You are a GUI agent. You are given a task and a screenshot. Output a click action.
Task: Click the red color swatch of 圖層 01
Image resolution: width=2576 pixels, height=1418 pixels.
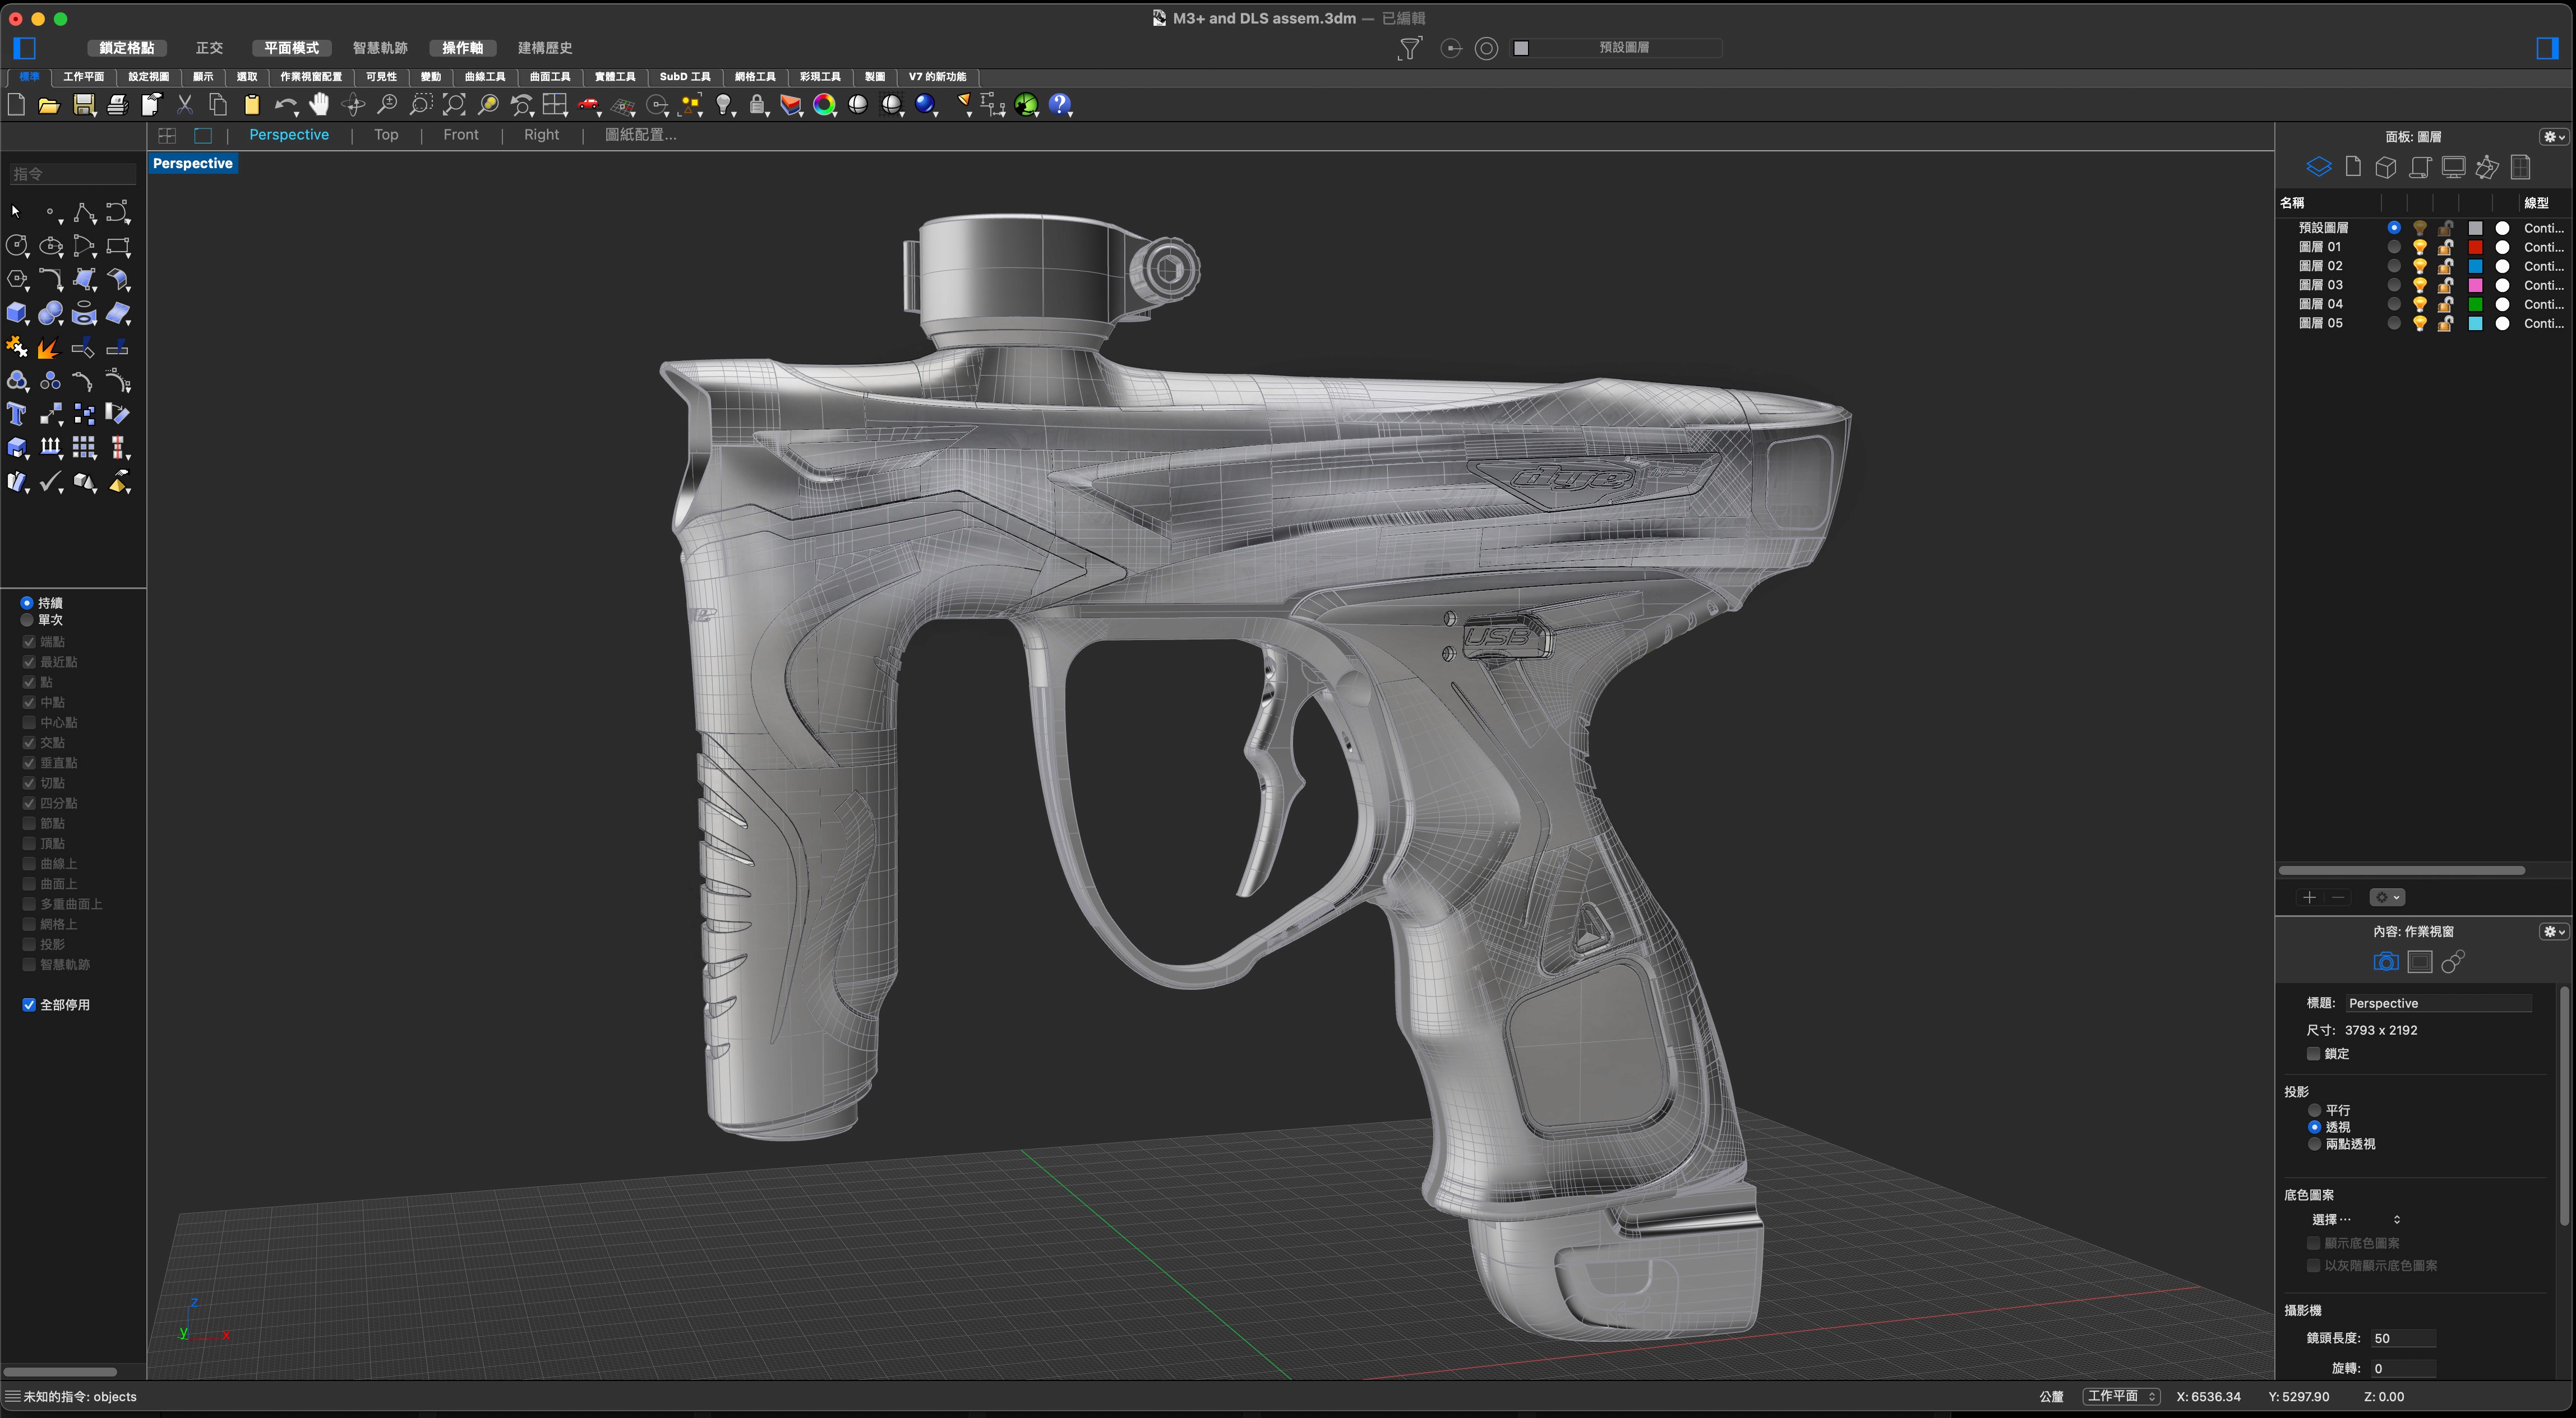coord(2475,247)
